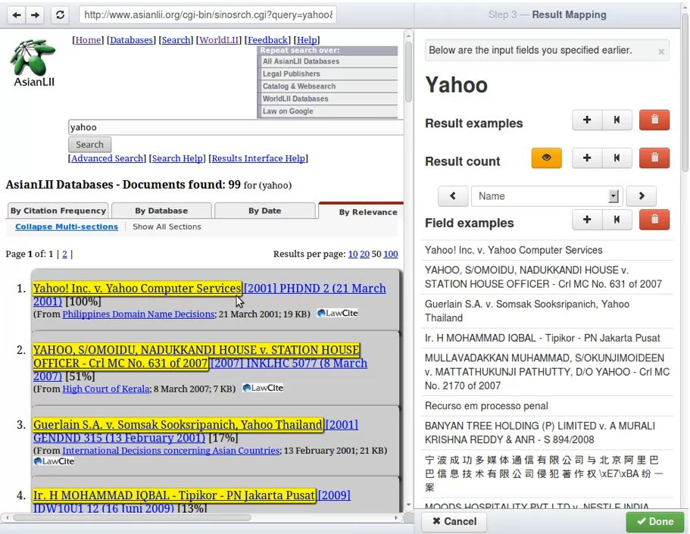Set results per page to 100
This screenshot has height=534, width=690.
coord(391,254)
